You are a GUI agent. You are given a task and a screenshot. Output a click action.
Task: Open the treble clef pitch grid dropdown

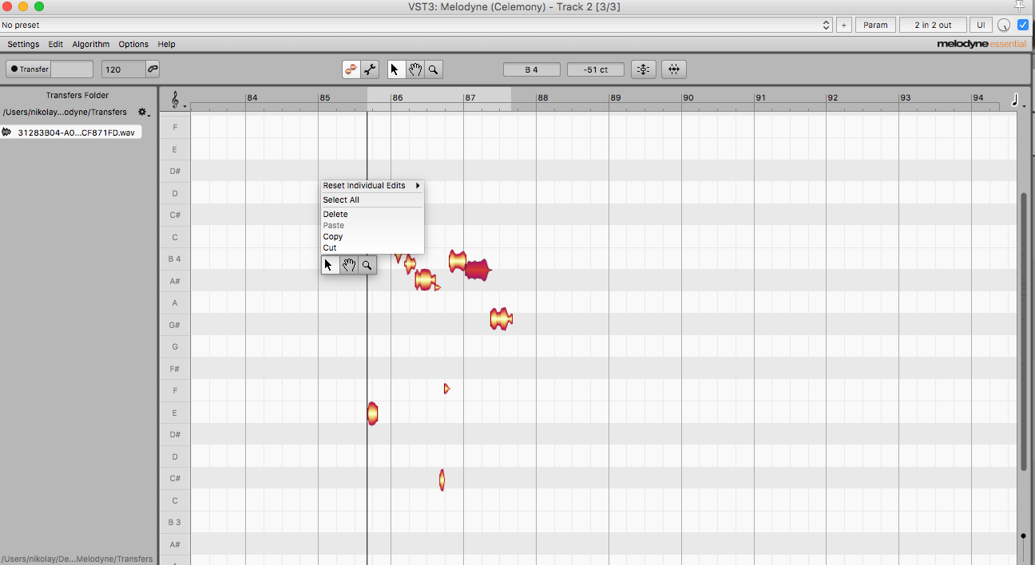click(176, 100)
